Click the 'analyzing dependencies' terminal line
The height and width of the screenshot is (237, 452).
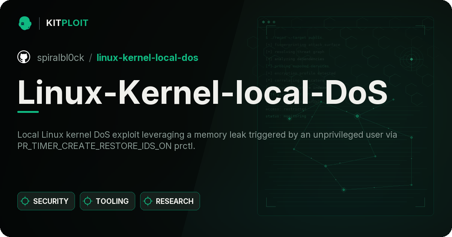[295, 59]
